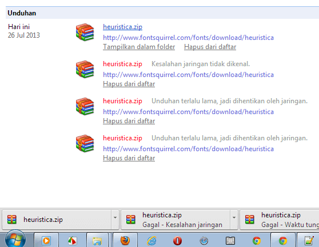Switch to Firefox in the taskbar
Image resolution: width=319 pixels, height=247 pixels.
click(125, 241)
